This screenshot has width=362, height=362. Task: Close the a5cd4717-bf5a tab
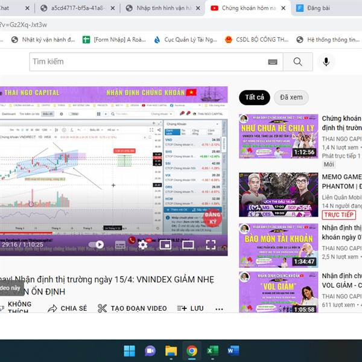pos(113,8)
